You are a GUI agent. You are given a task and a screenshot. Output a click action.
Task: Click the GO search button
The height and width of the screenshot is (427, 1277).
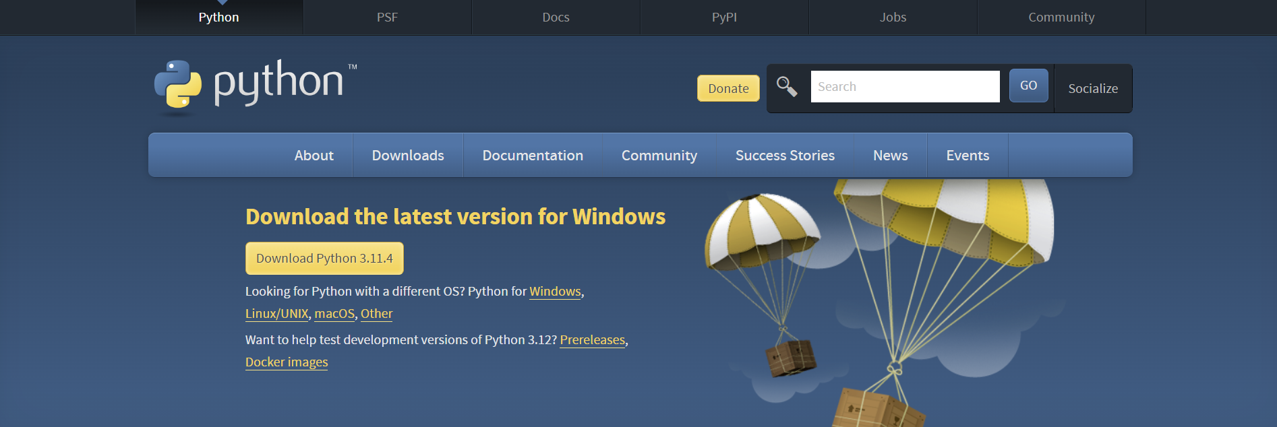(x=1028, y=86)
